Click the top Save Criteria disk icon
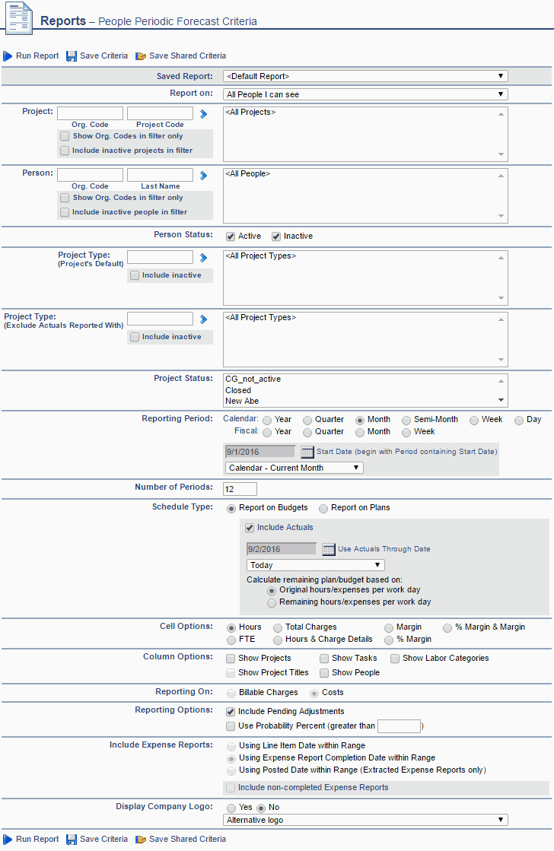This screenshot has height=851, width=554. click(x=72, y=56)
